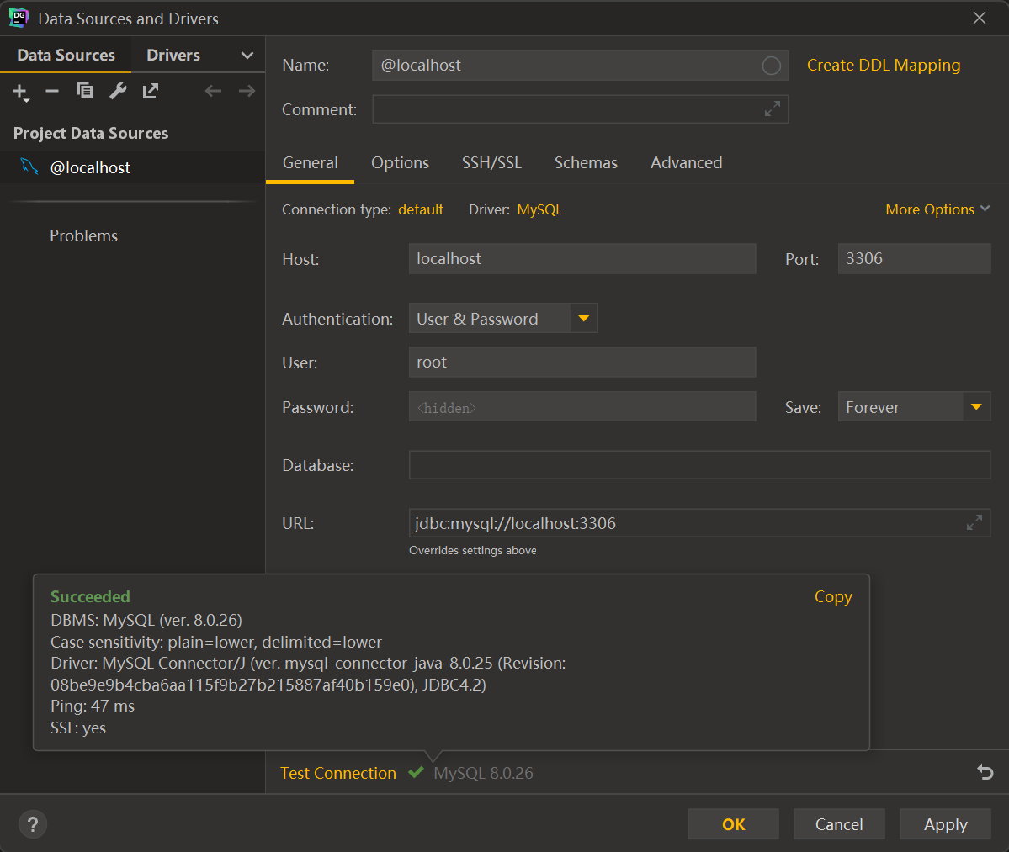This screenshot has width=1009, height=852.
Task: Duplicate the data source using copy icon
Action: click(85, 91)
